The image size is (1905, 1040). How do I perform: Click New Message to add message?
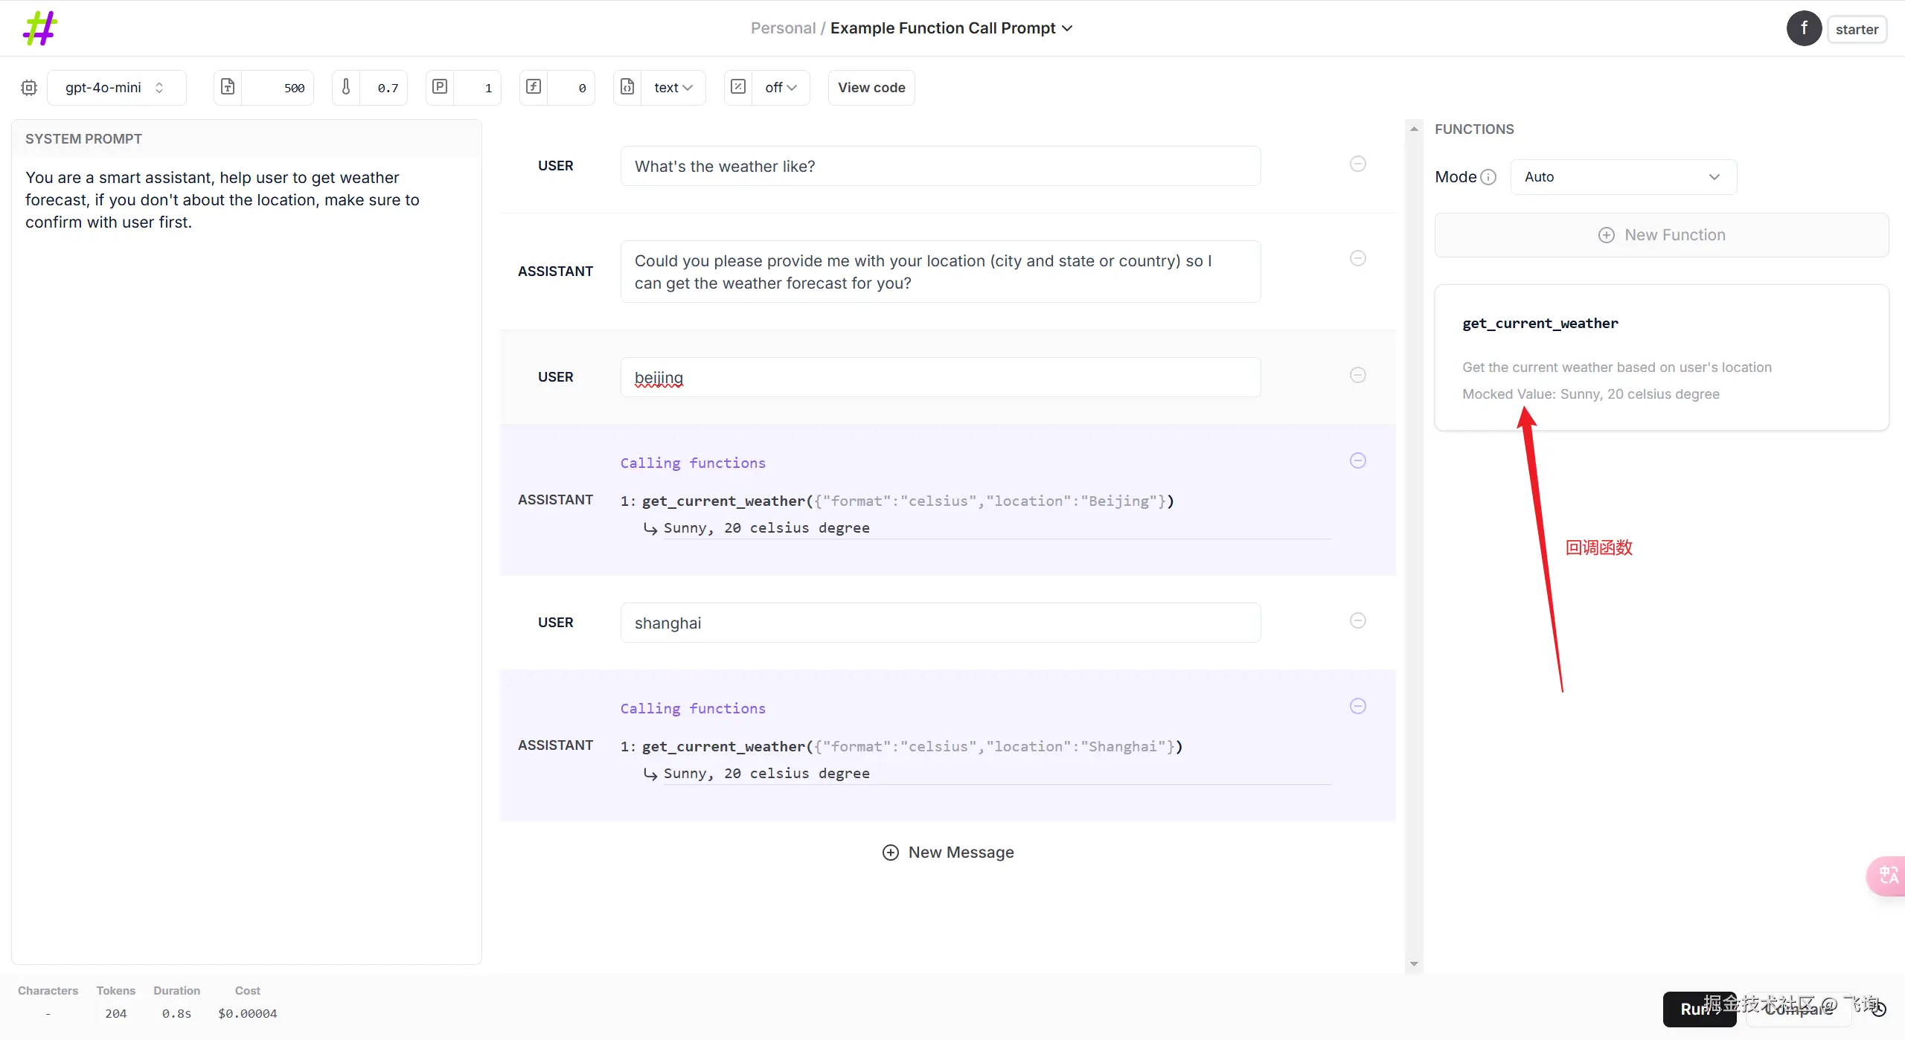[948, 853]
